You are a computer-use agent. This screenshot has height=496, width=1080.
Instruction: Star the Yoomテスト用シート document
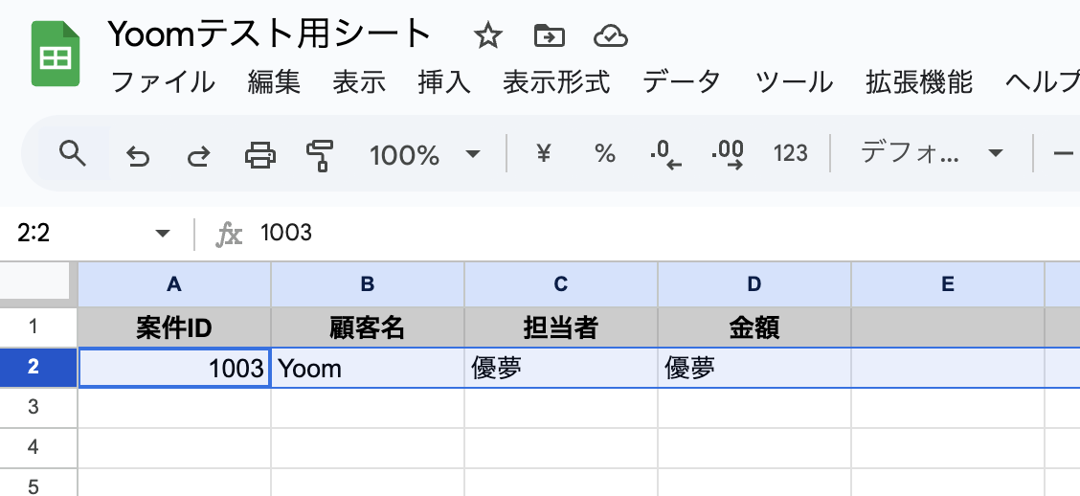point(488,36)
